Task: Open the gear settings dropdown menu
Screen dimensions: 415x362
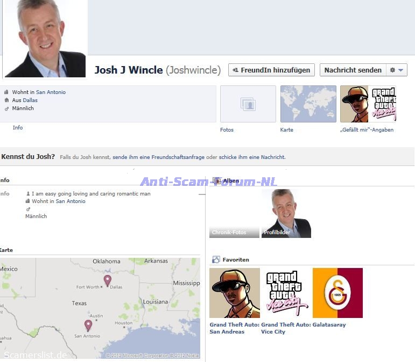Action: 398,70
